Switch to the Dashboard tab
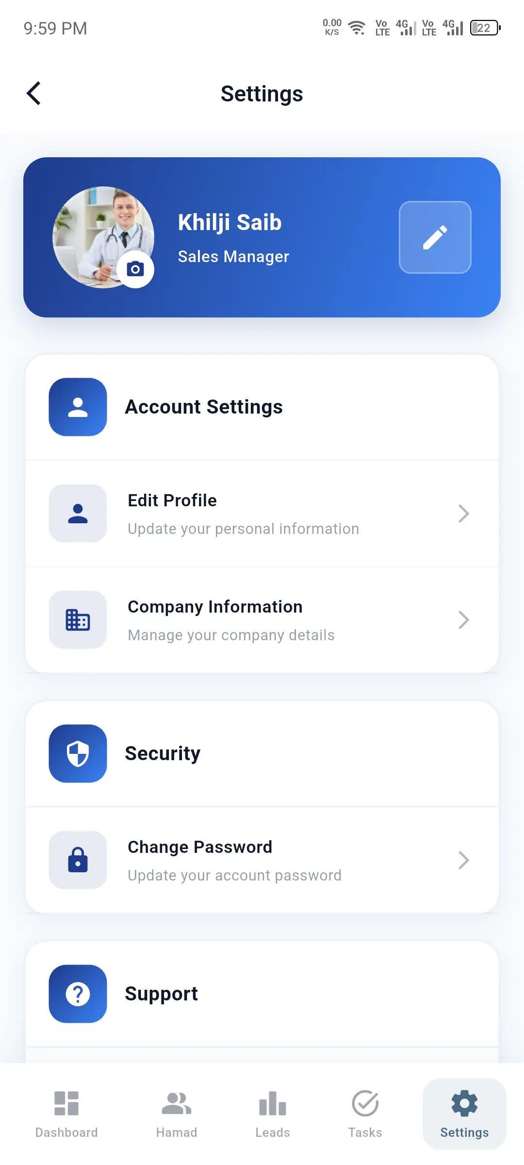 [66, 1114]
